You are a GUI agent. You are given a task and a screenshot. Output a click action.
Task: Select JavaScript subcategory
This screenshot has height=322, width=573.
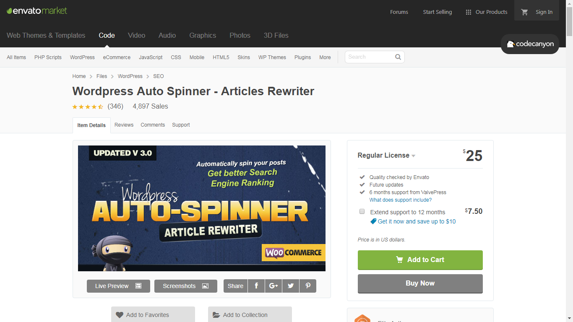coord(151,57)
